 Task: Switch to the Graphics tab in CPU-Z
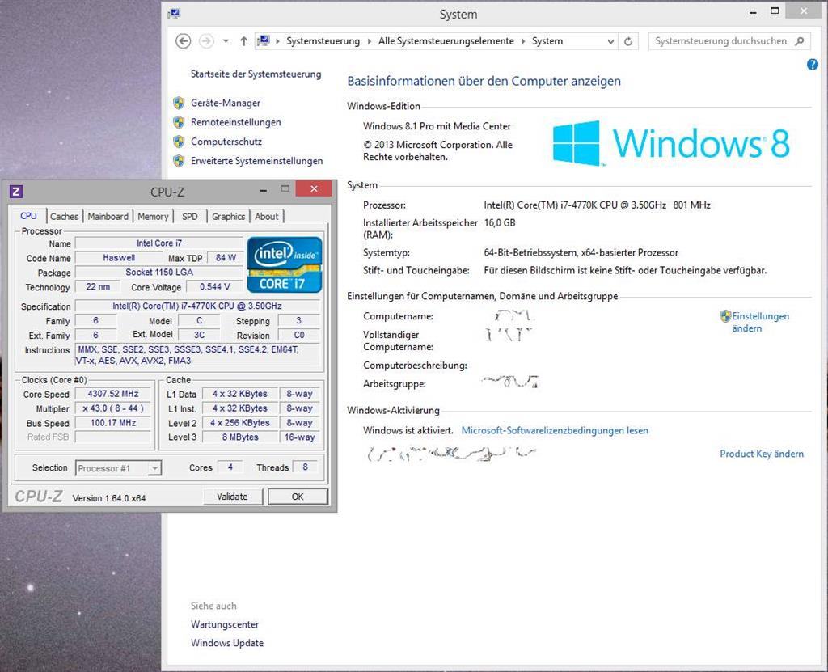pyautogui.click(x=228, y=217)
